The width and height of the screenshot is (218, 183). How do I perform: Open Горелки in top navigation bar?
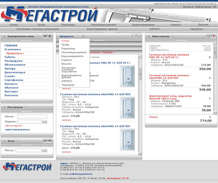click(x=176, y=25)
